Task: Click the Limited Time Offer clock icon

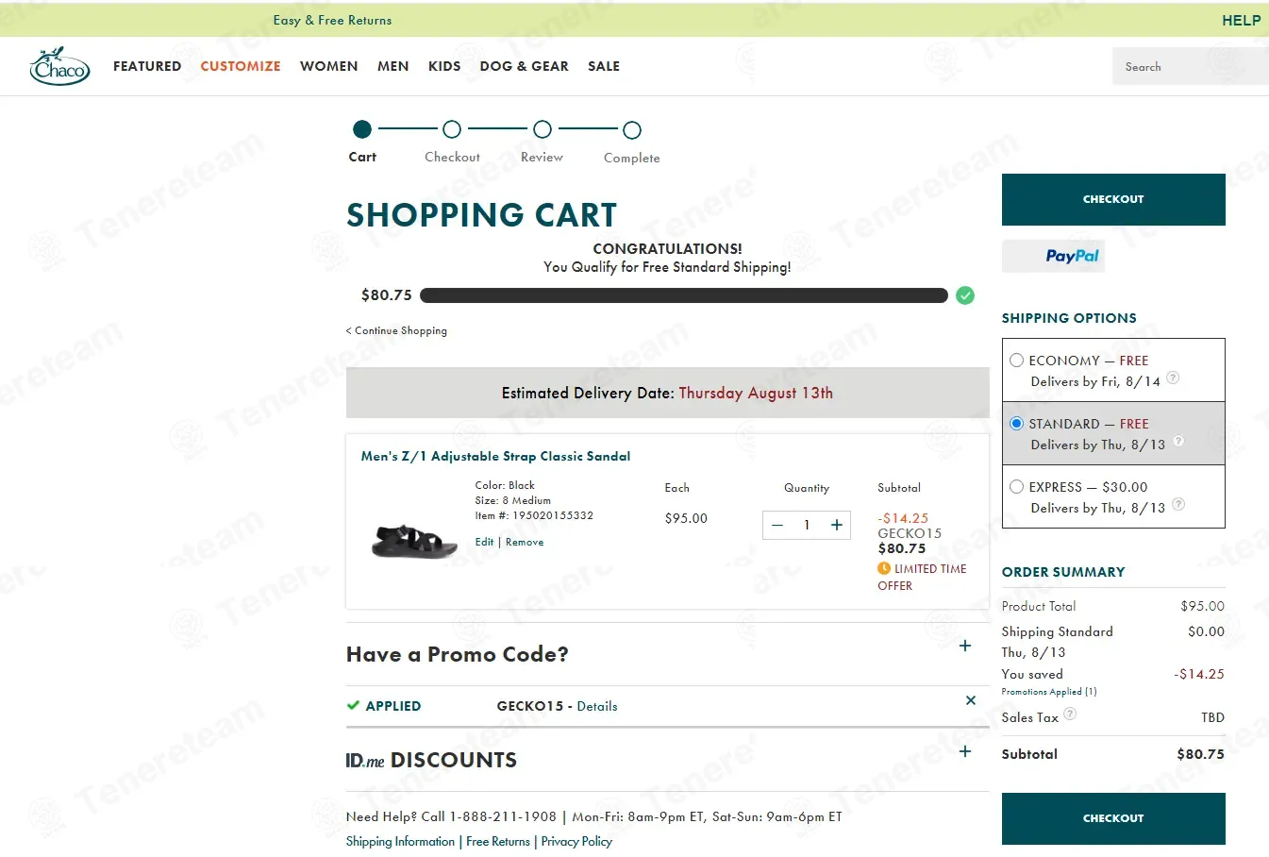Action: [x=884, y=568]
